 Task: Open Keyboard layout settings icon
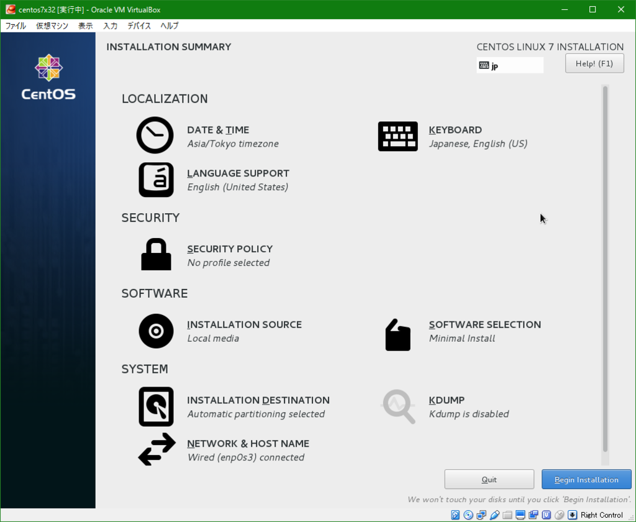(x=397, y=136)
